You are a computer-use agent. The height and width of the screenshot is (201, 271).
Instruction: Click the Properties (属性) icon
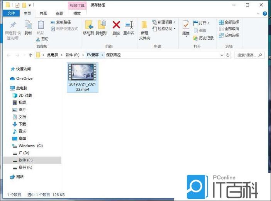(186, 25)
